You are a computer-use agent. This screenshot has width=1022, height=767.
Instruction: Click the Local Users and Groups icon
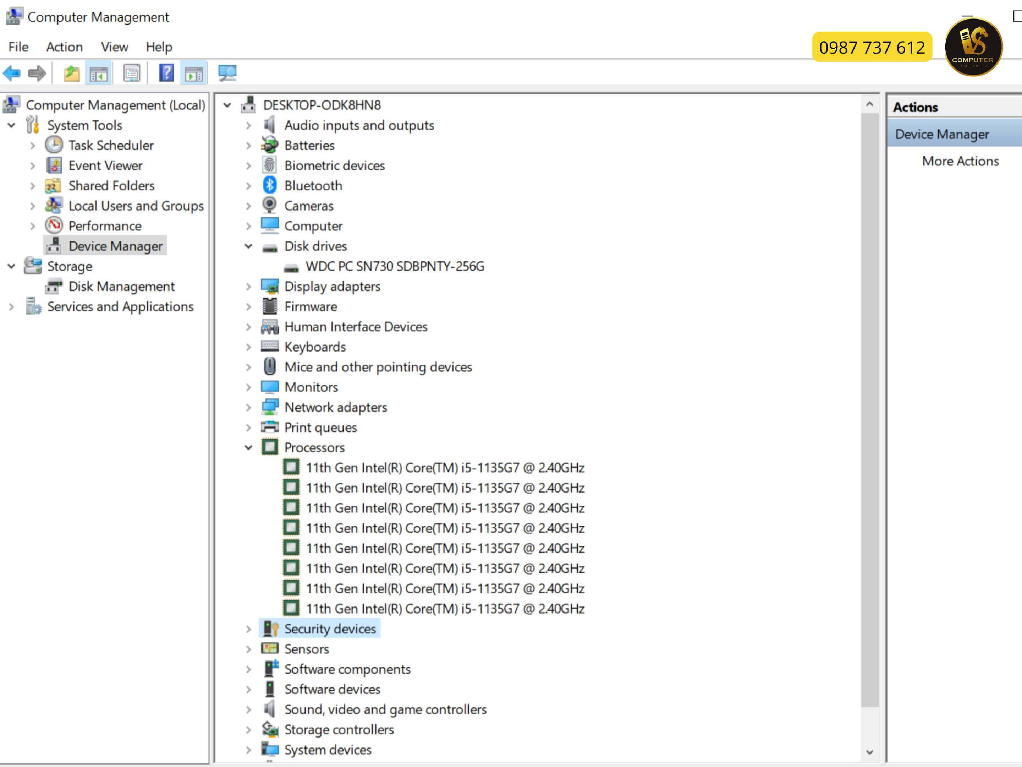[x=54, y=205]
